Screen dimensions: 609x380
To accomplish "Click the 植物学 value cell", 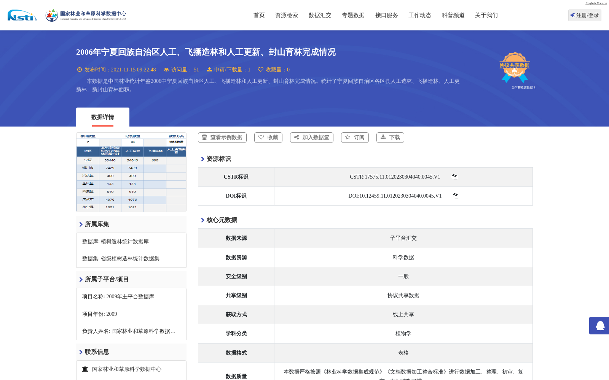I will click(403, 333).
